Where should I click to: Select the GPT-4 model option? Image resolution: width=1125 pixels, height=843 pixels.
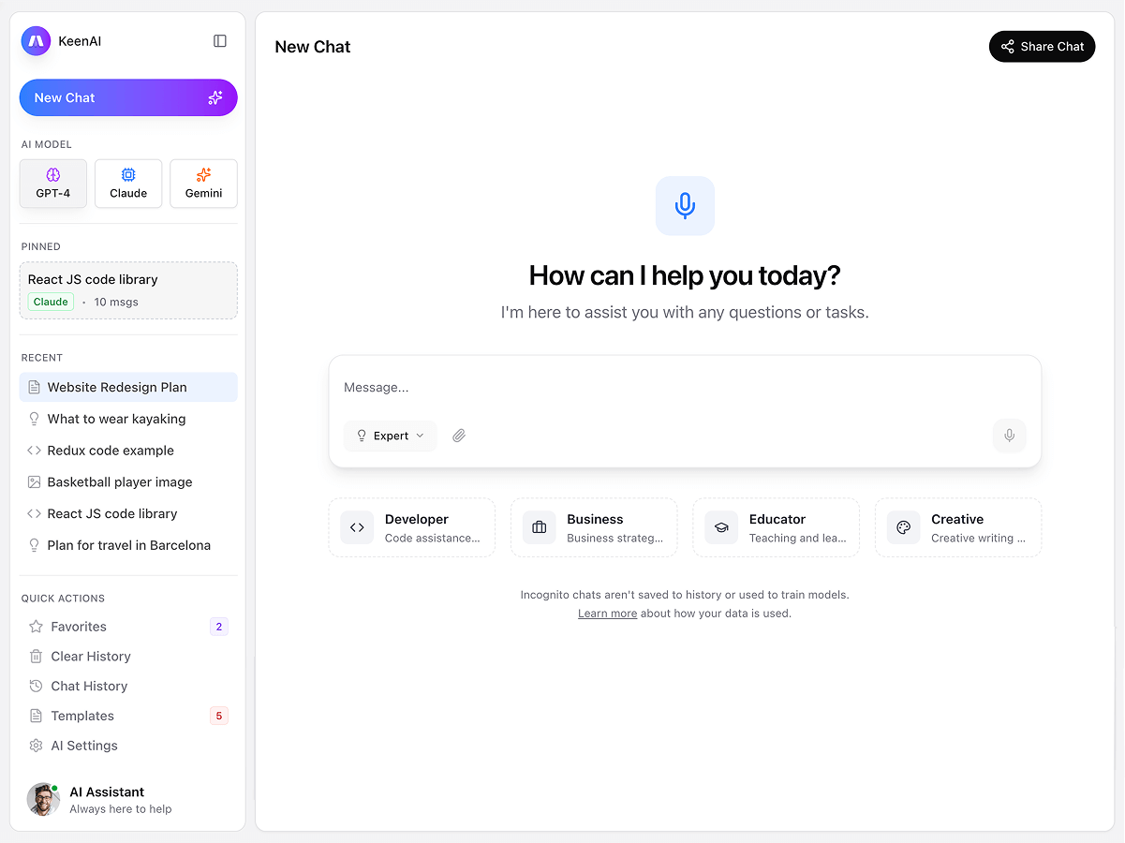click(53, 184)
